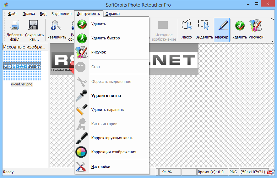Minimize the Photo Retoucher window
The height and width of the screenshot is (178, 277).
(x=248, y=4)
